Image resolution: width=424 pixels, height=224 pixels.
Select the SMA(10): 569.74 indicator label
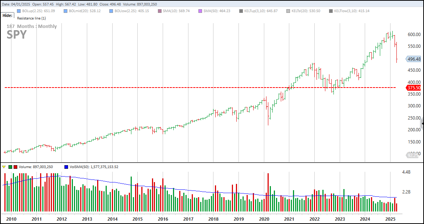[176, 11]
